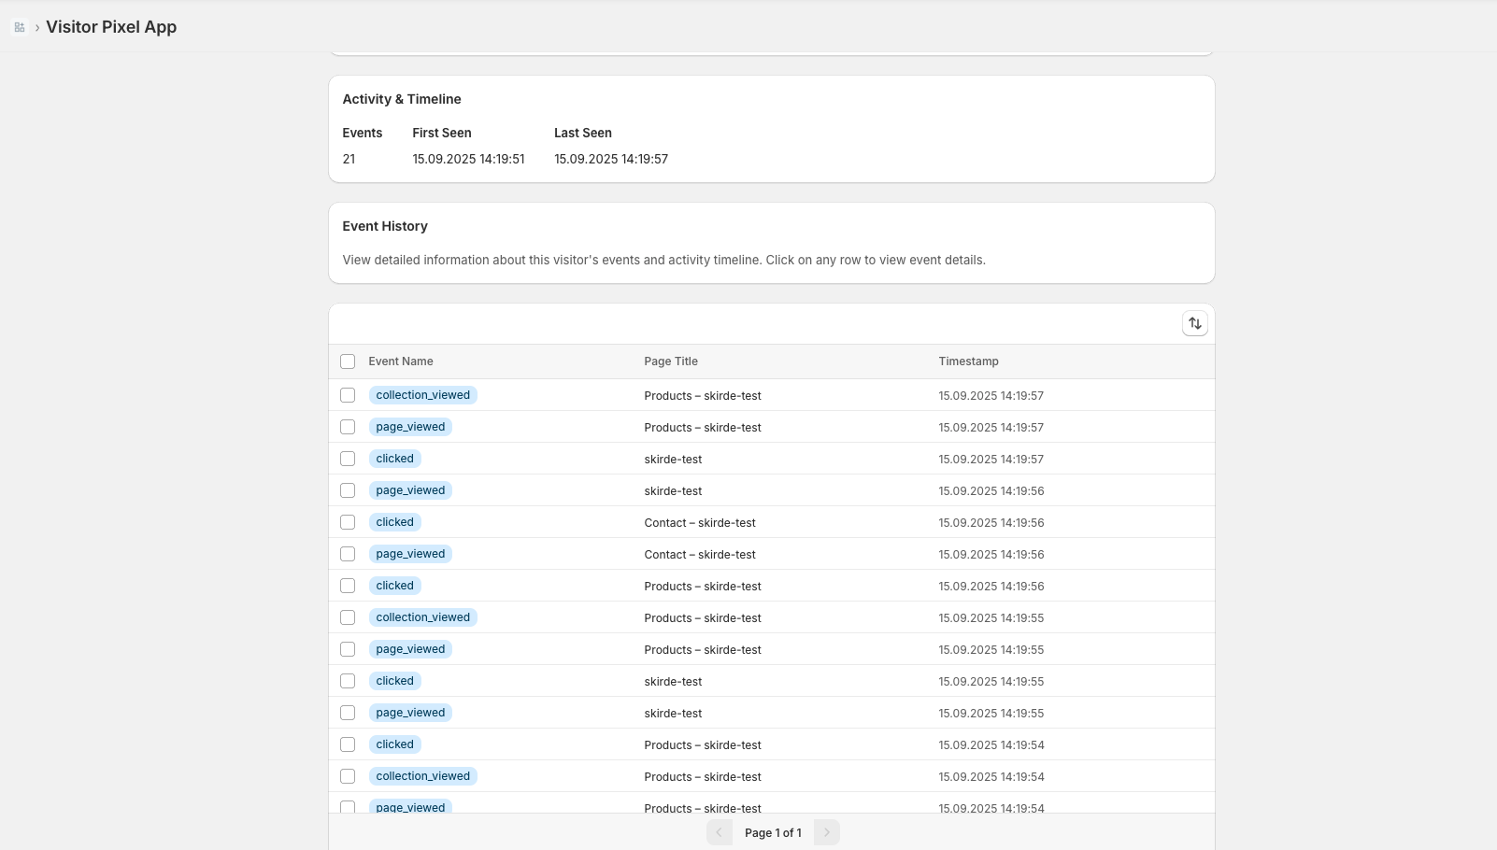Click Visitor Pixel App in the breadcrumb
This screenshot has width=1497, height=850.
point(111,27)
